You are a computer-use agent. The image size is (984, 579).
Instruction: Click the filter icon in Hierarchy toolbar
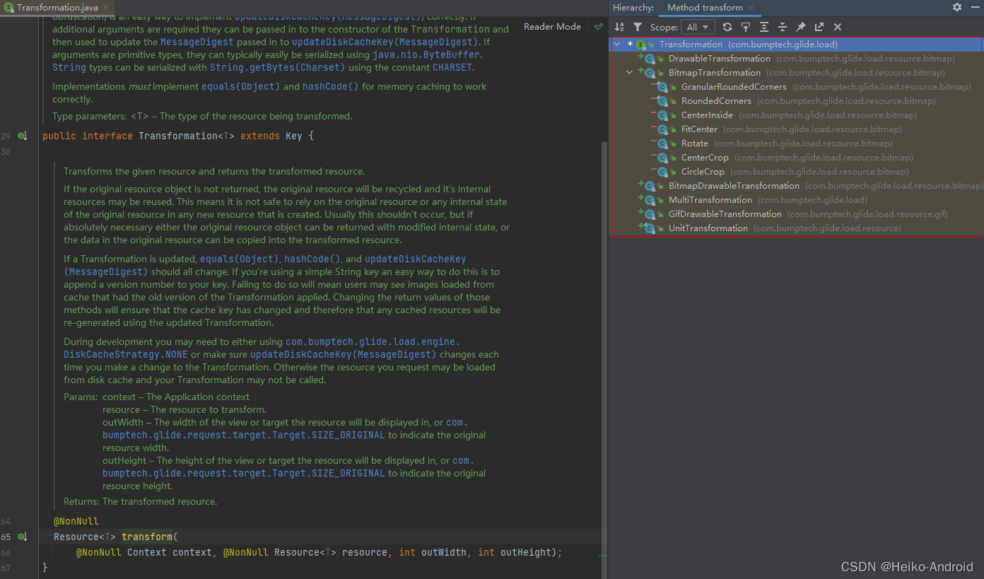pos(638,27)
